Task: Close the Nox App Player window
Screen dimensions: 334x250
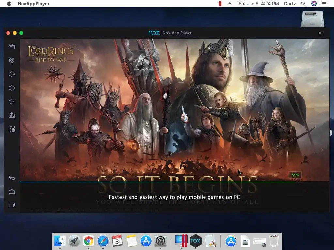Action: [8, 33]
